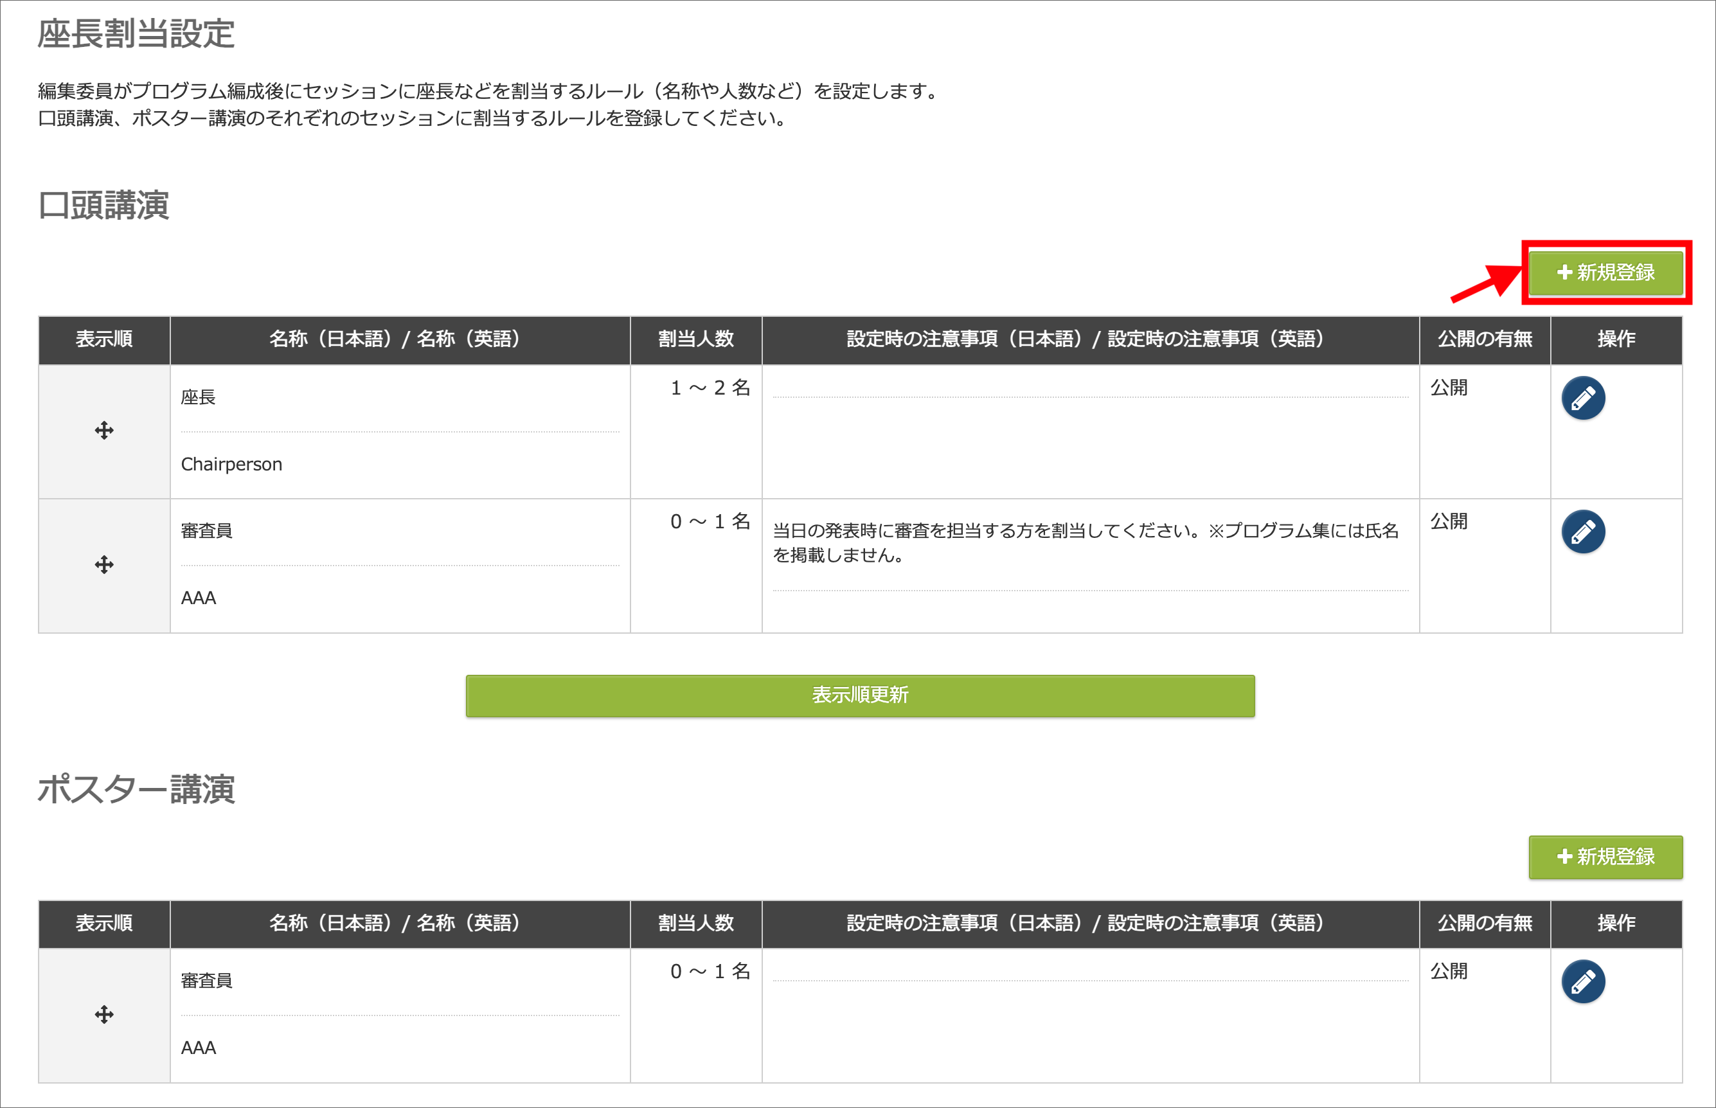Image resolution: width=1716 pixels, height=1108 pixels.
Task: Grab move handle for poster 審査員 row
Action: (104, 1014)
